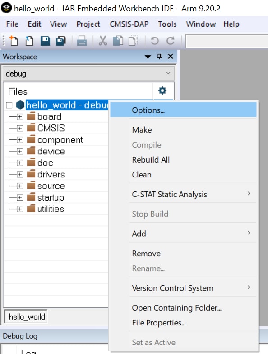
Task: Open the Edit menu
Action: click(34, 24)
